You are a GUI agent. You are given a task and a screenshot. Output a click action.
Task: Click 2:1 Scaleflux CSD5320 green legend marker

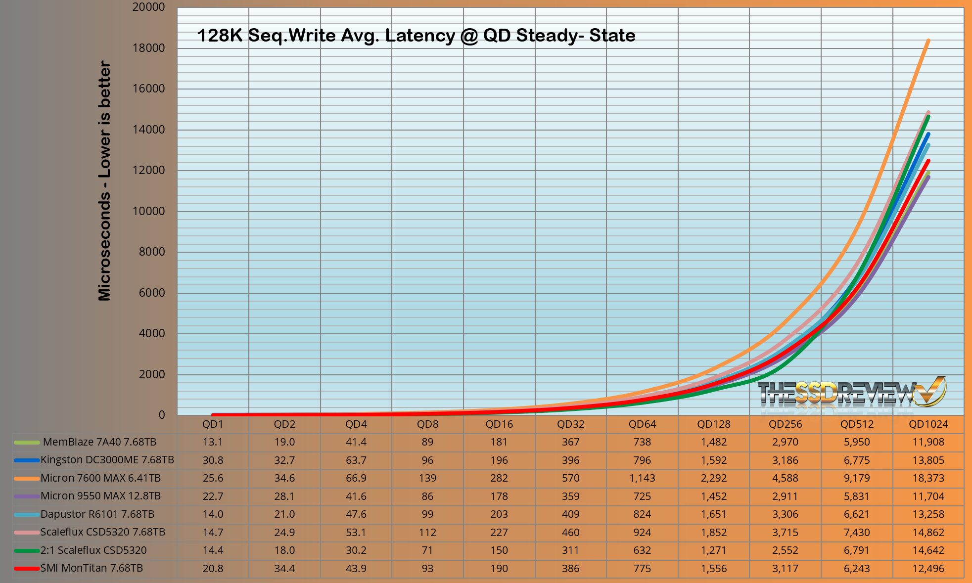(27, 551)
